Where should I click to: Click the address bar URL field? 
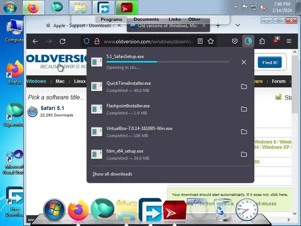click(x=148, y=41)
